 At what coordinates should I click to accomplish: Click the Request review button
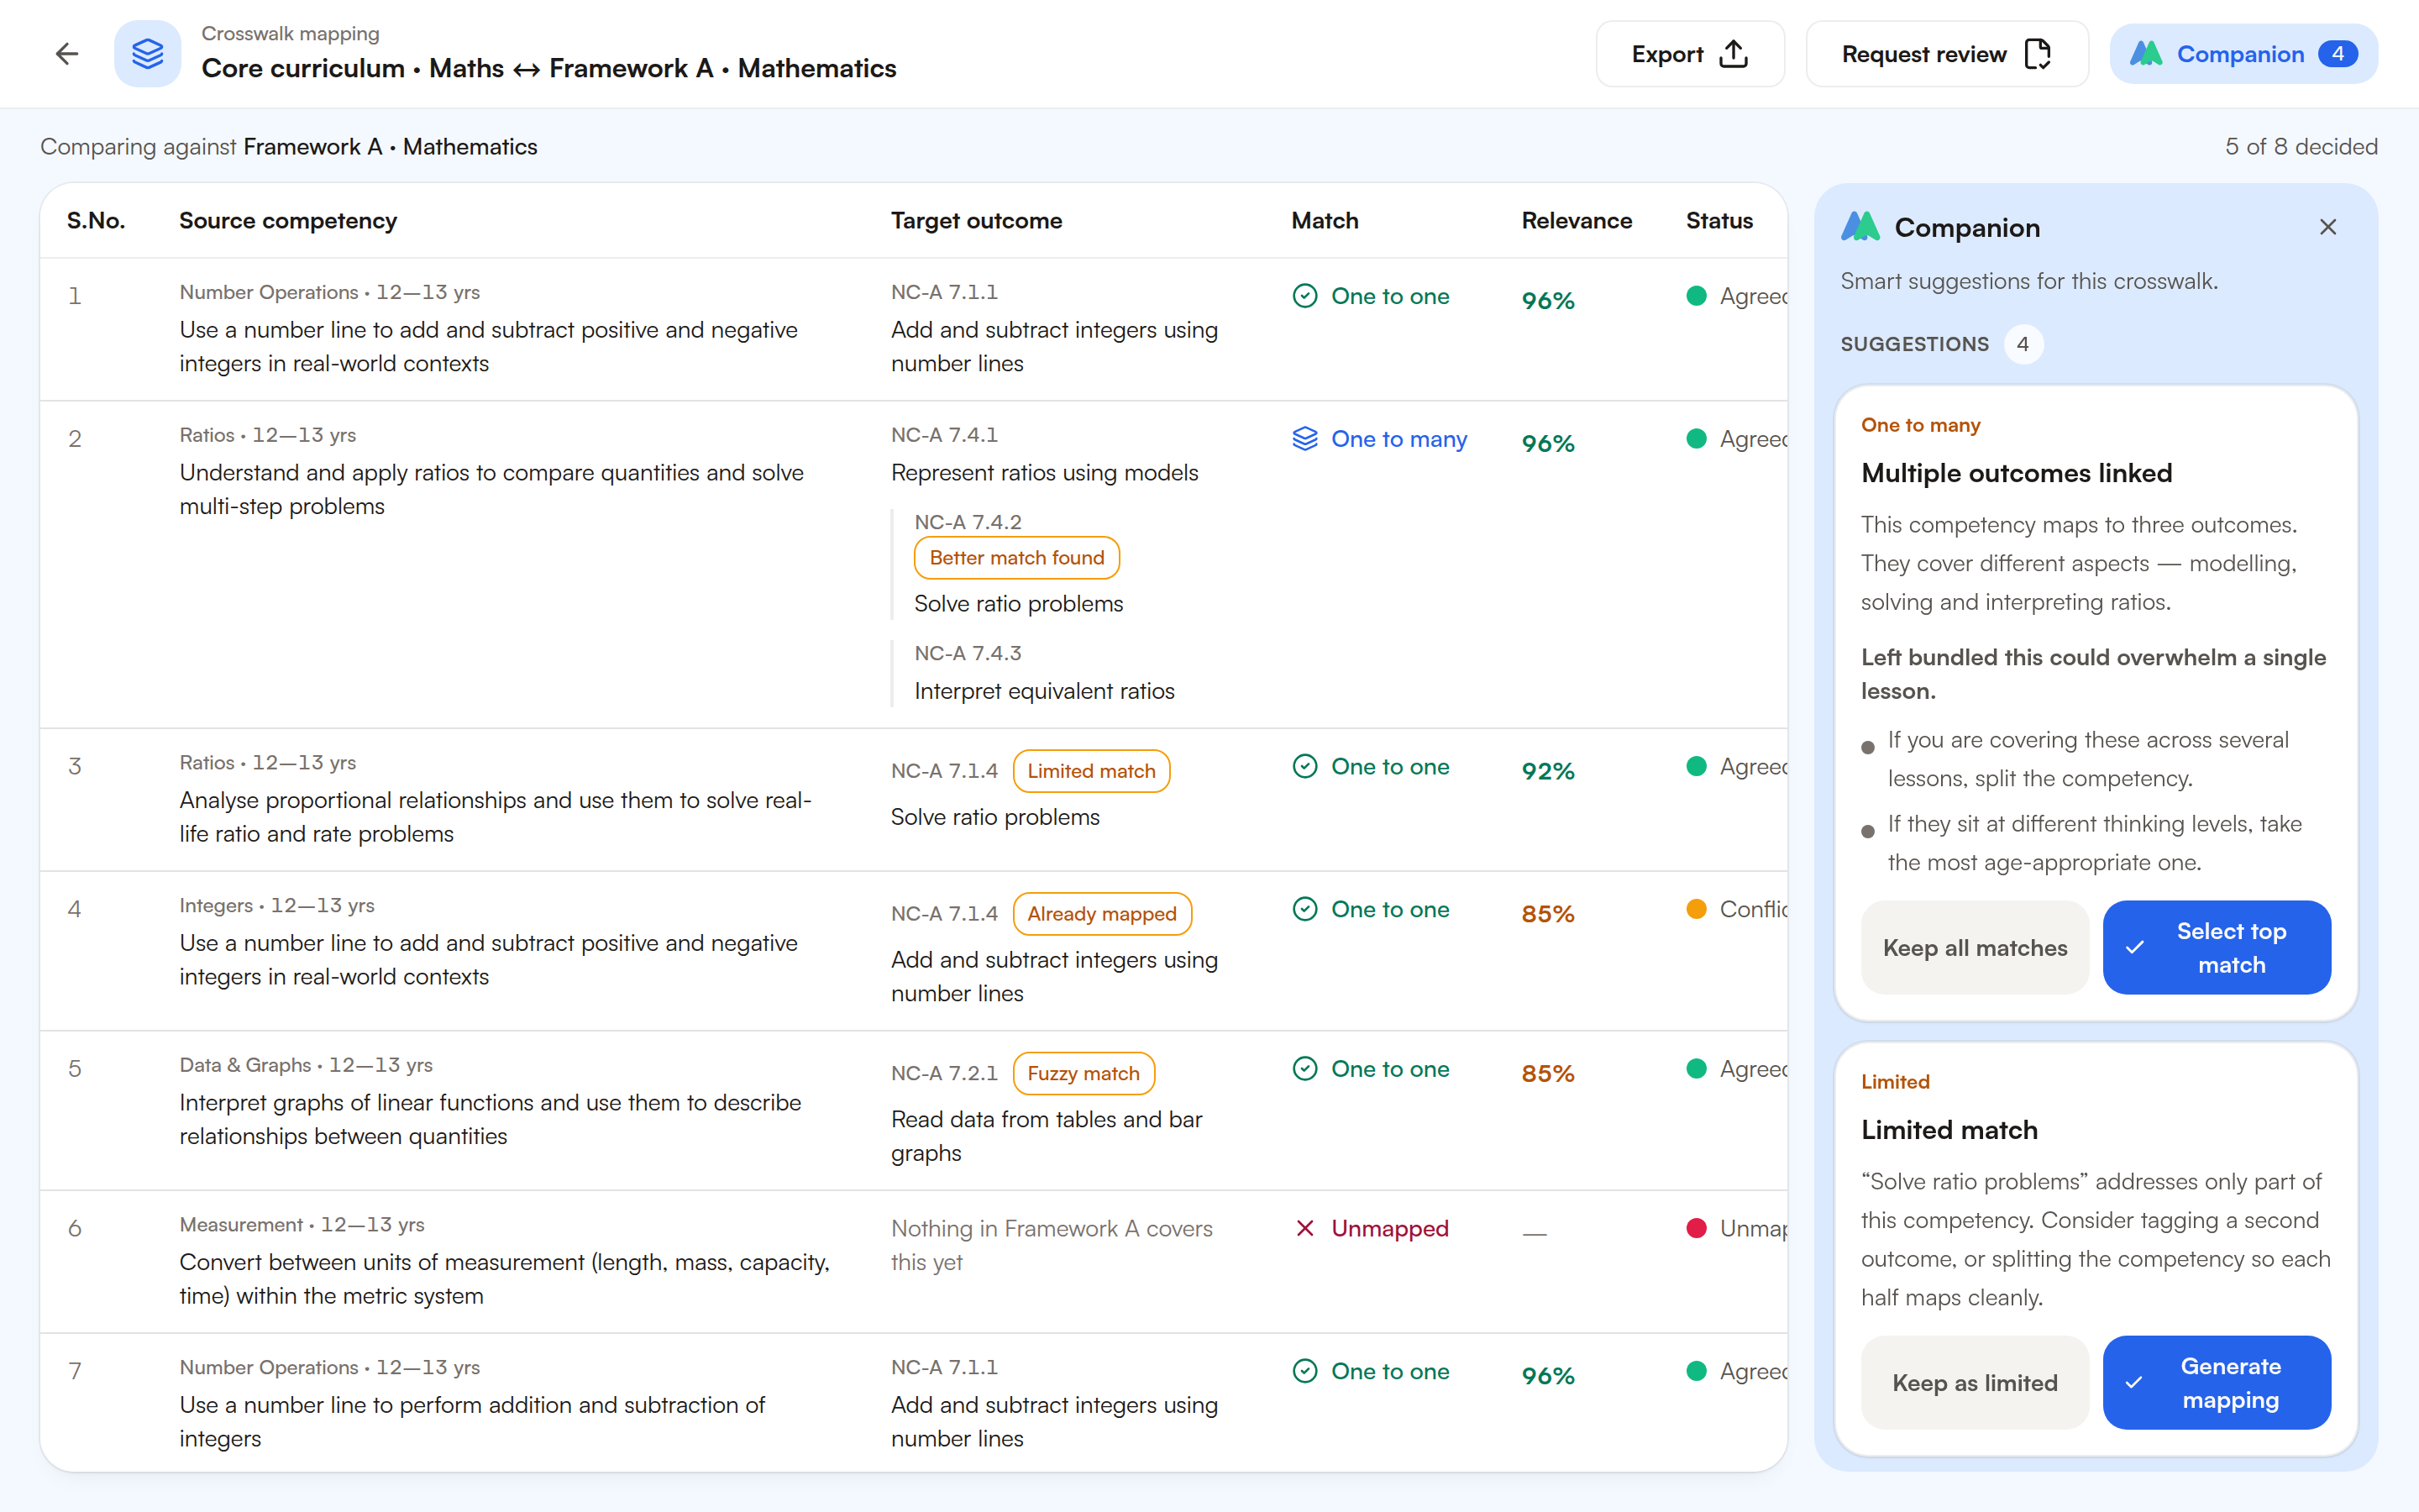coord(1946,54)
